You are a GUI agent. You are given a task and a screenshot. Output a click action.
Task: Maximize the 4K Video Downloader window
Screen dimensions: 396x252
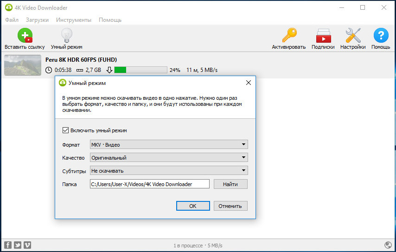click(x=363, y=7)
